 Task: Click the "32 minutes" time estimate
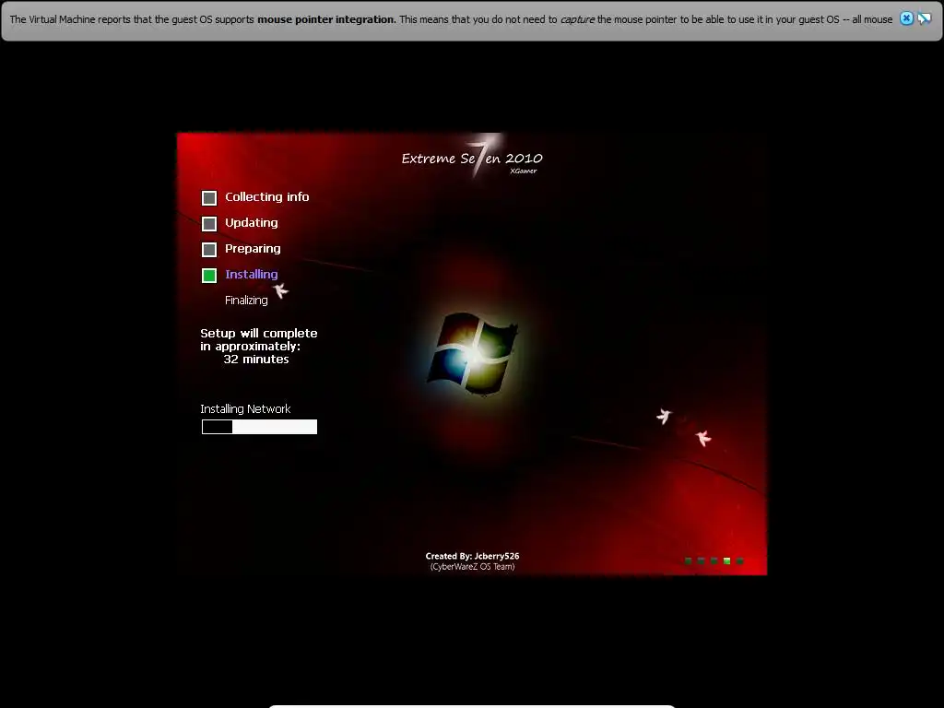[x=256, y=360]
